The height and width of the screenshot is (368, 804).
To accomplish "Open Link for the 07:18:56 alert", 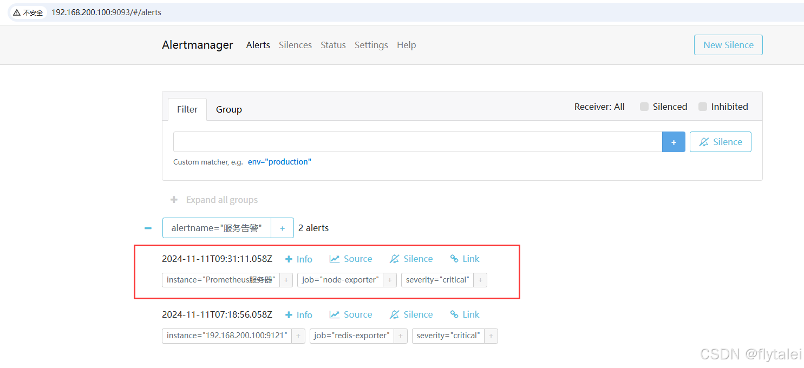I will click(x=465, y=314).
